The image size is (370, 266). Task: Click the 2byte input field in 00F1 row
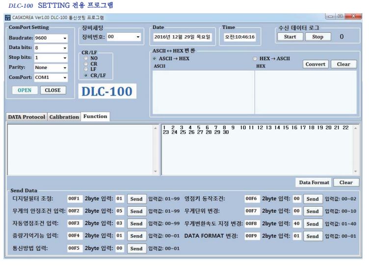(x=120, y=198)
